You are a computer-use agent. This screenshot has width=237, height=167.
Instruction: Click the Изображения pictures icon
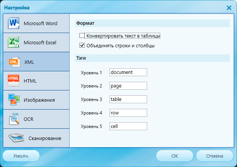click(14, 100)
